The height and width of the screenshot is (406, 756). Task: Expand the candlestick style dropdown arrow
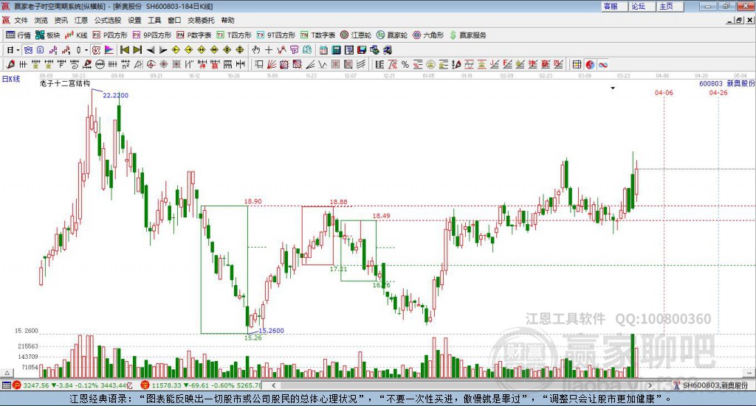pyautogui.click(x=86, y=50)
